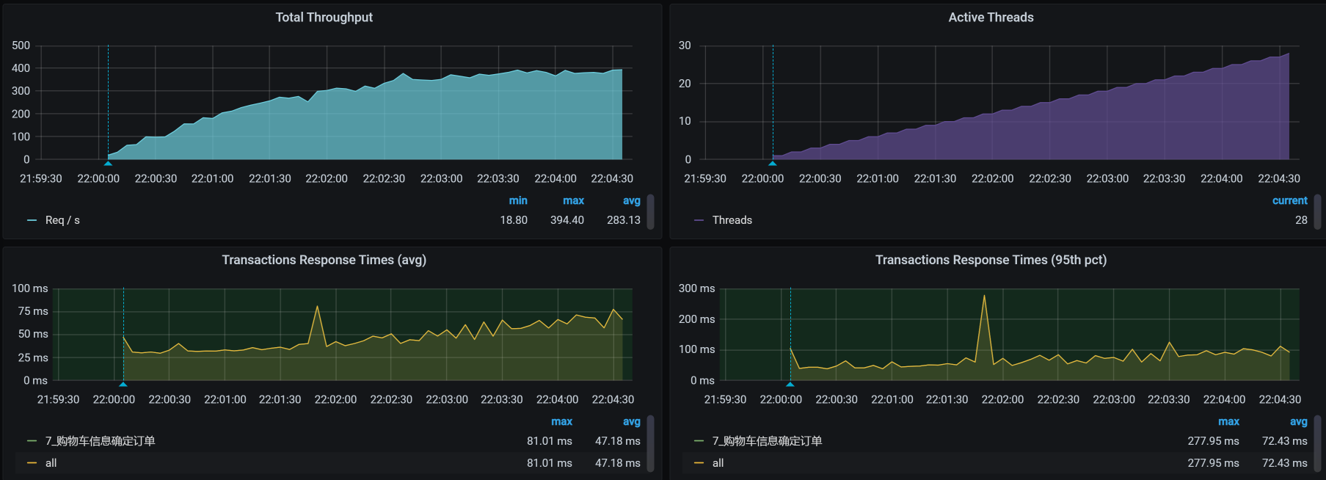The image size is (1326, 480).
Task: Click the teal Req / s color swatch
Action: coord(32,220)
